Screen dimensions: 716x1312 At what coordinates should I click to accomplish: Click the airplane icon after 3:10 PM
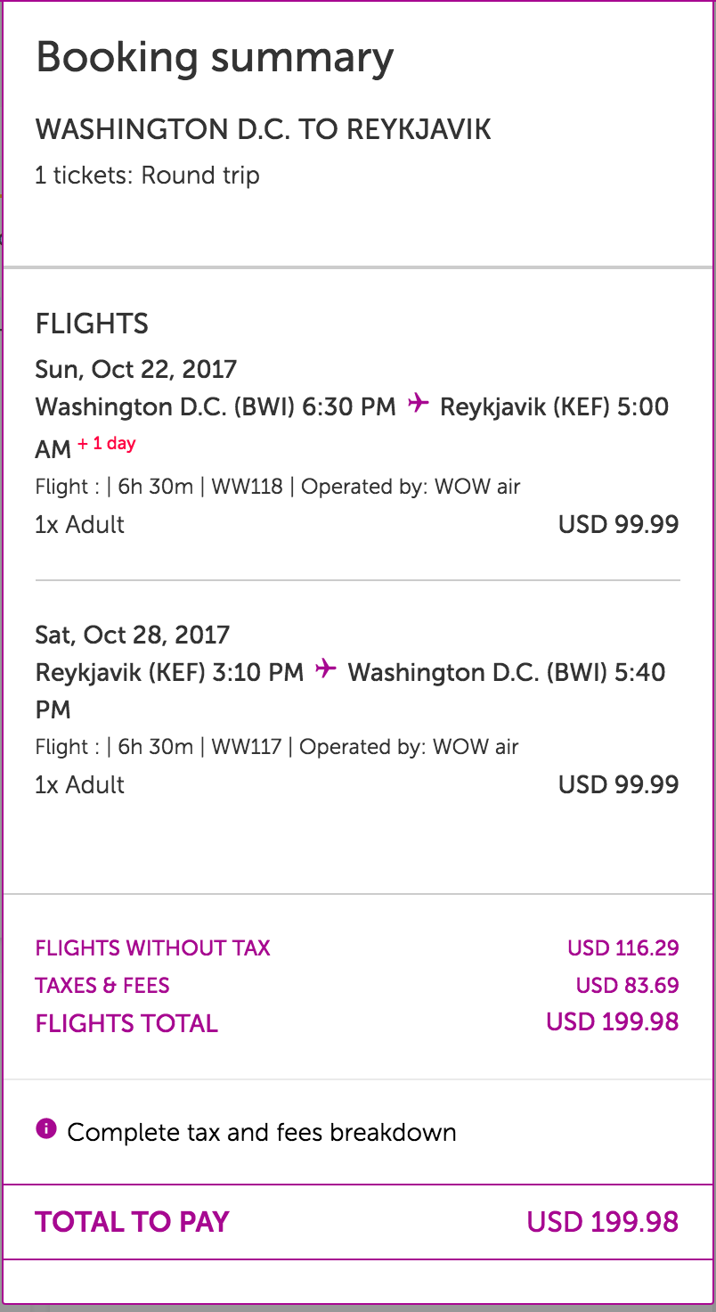tap(326, 668)
